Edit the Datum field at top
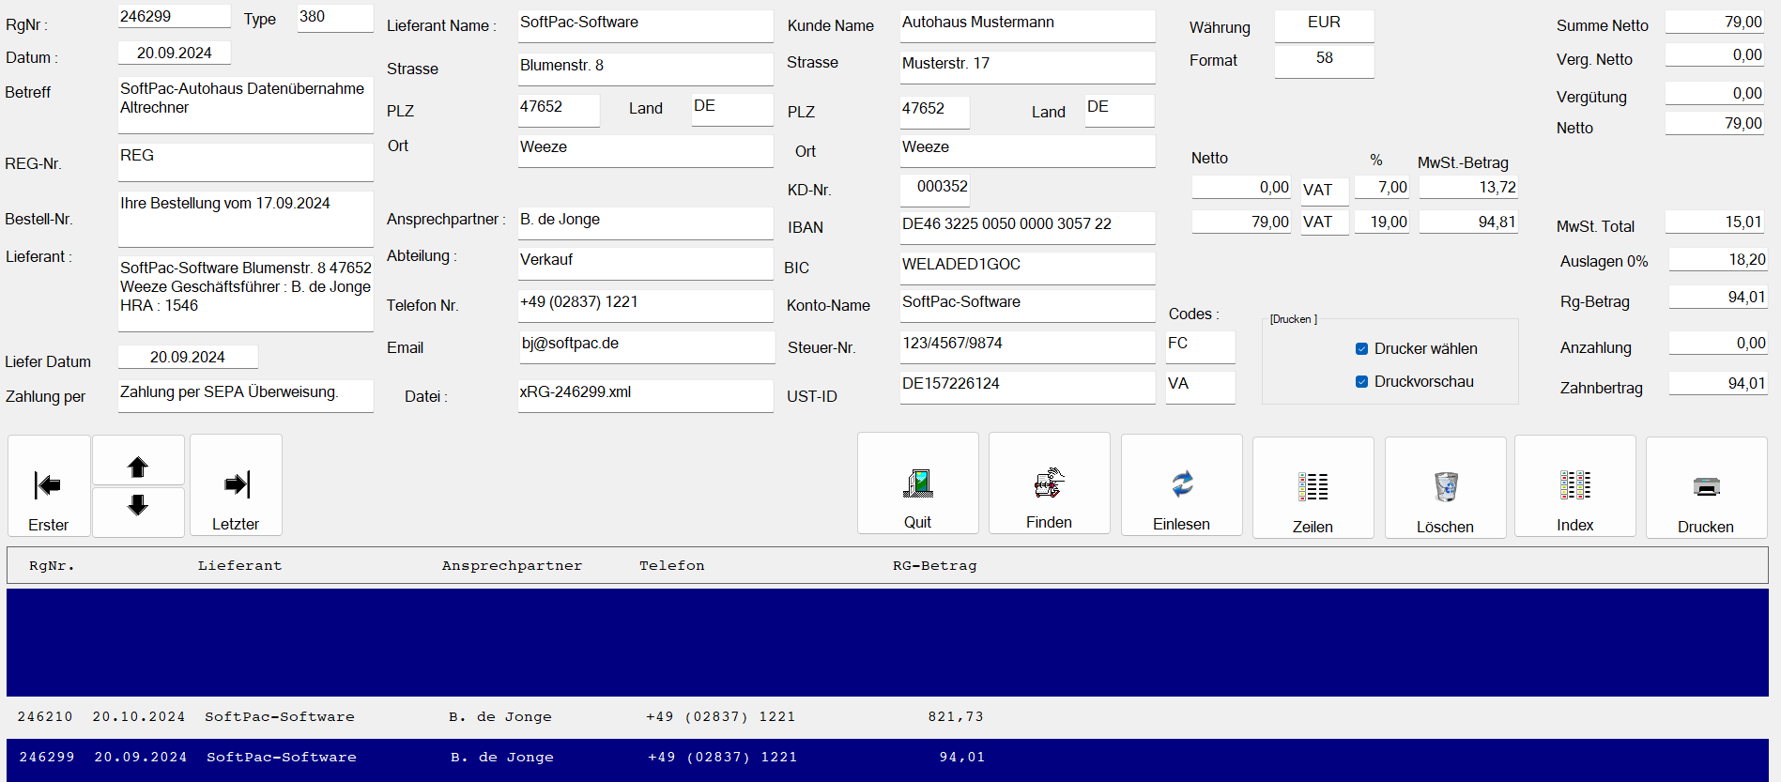Viewport: 1781px width, 782px height. [175, 54]
